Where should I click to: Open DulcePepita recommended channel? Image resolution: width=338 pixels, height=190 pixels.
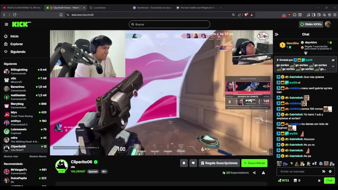(x=25, y=180)
